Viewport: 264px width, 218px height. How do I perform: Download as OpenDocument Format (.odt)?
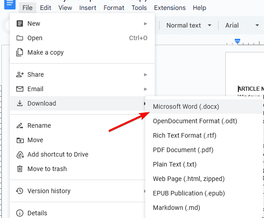click(x=204, y=121)
